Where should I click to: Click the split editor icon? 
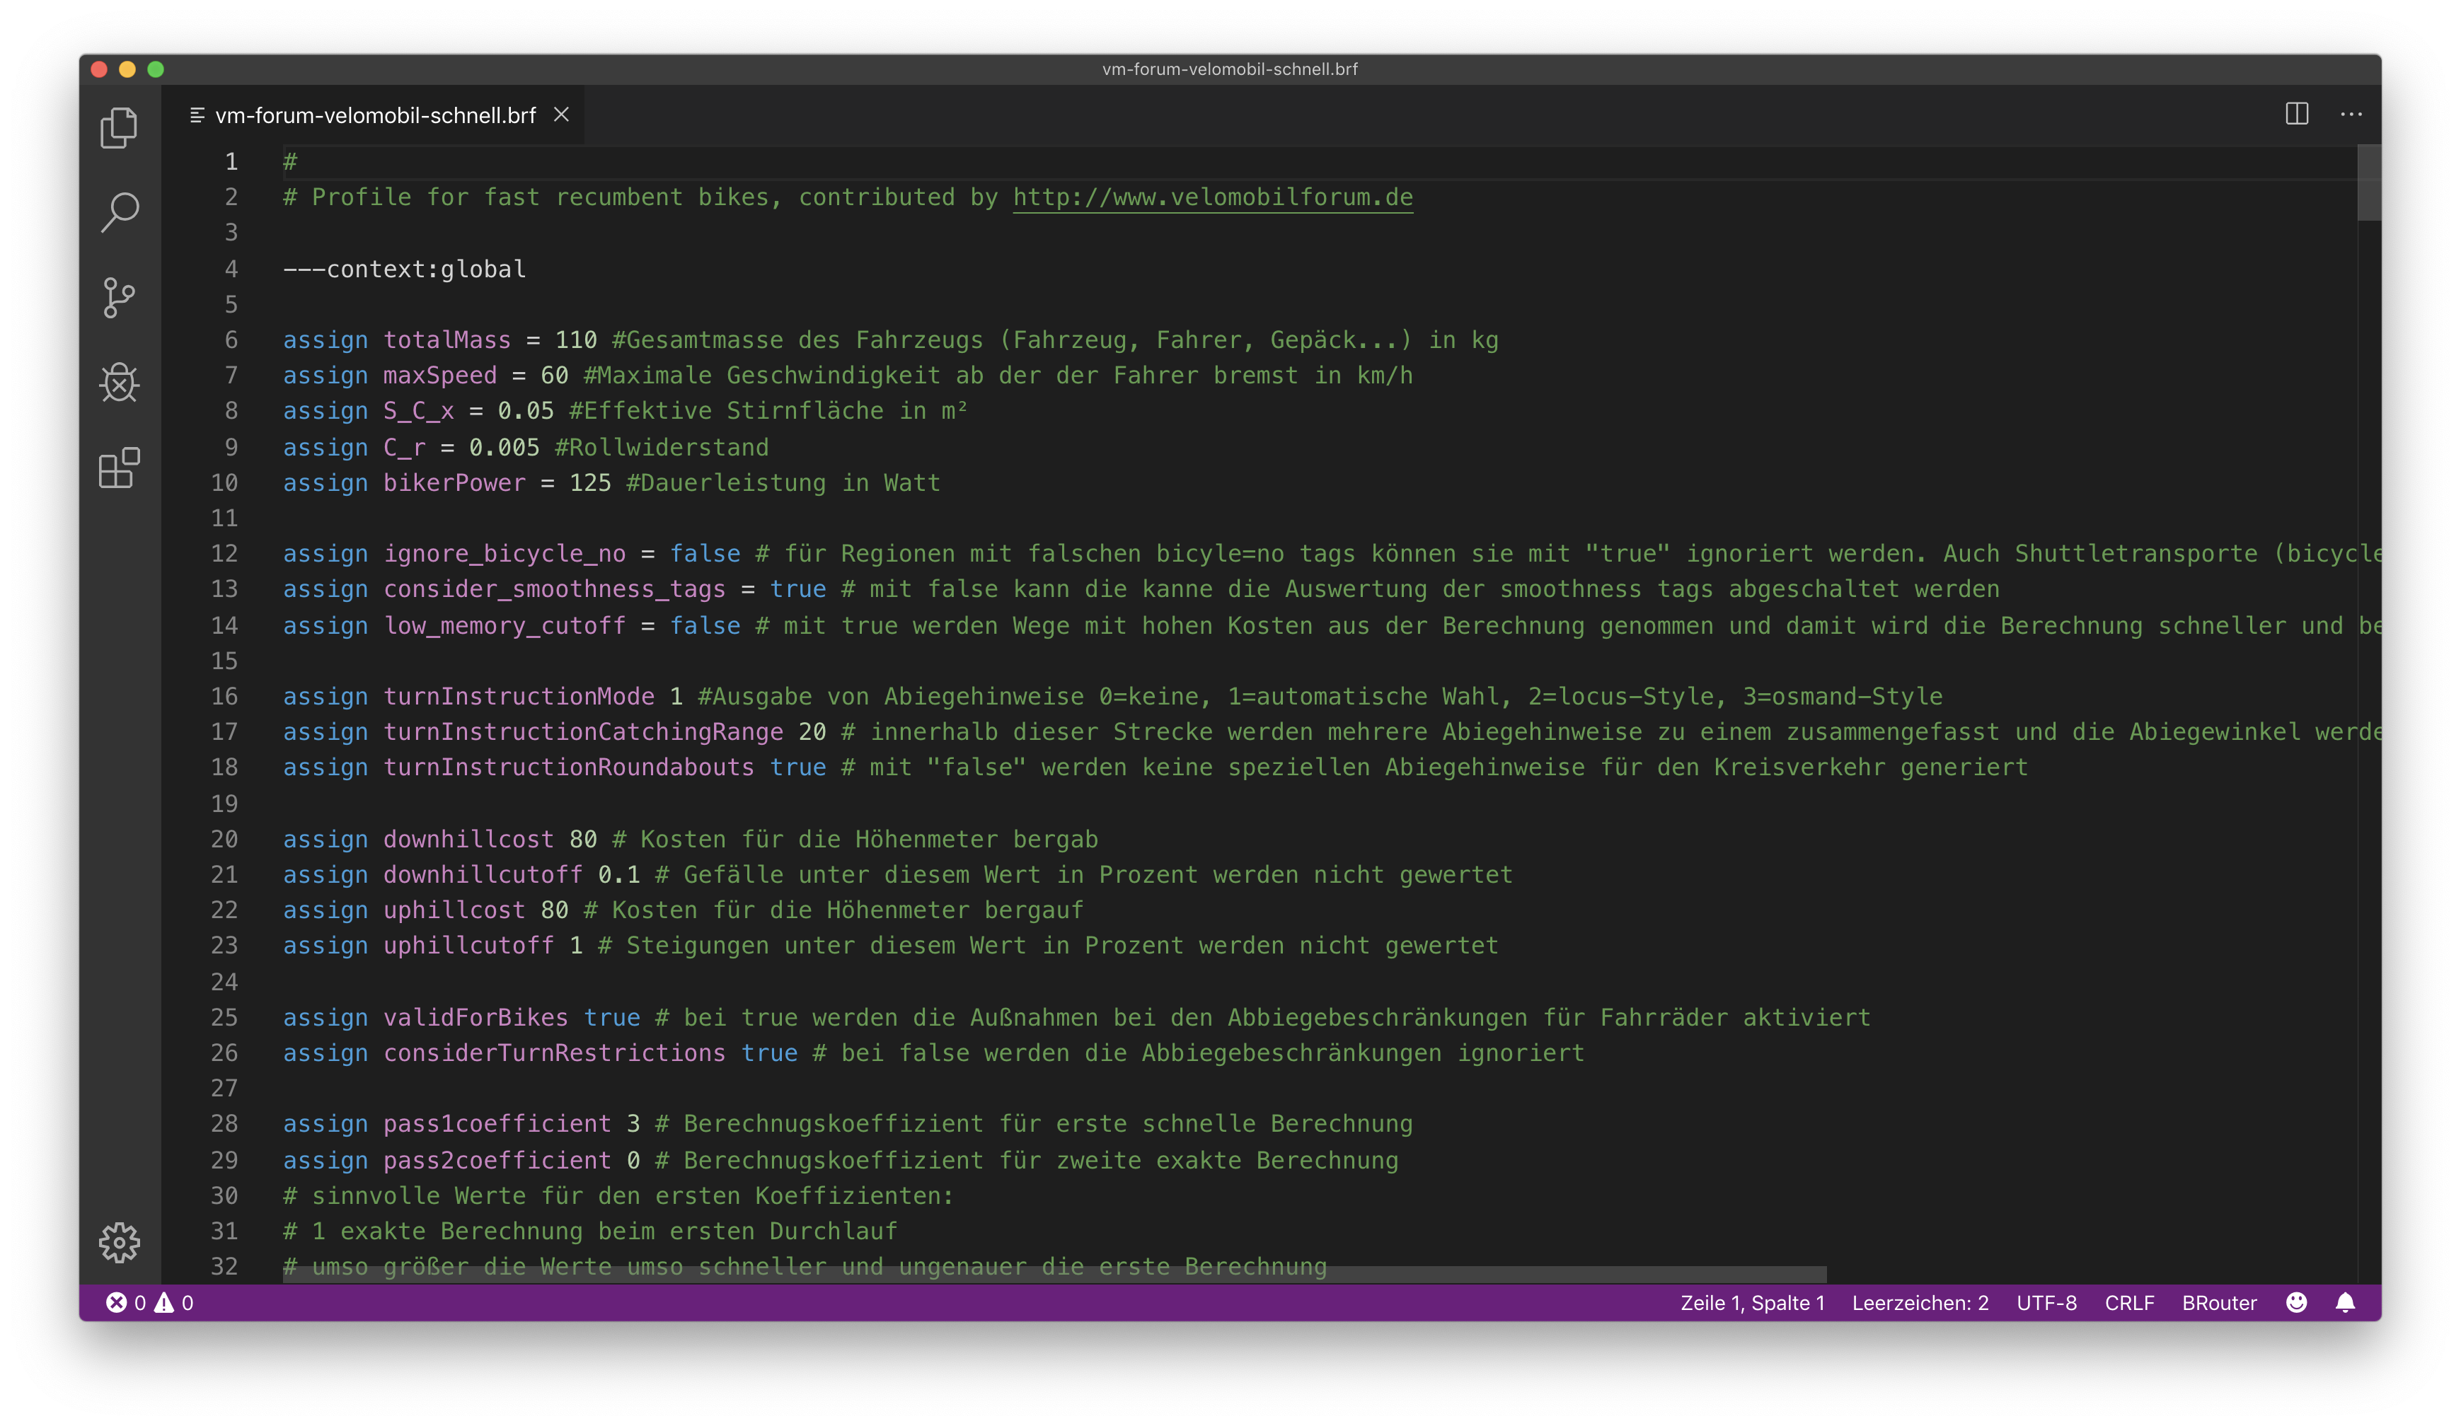pos(2296,114)
